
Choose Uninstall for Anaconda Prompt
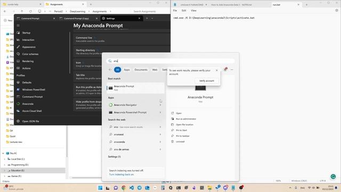pyautogui.click(x=180, y=141)
